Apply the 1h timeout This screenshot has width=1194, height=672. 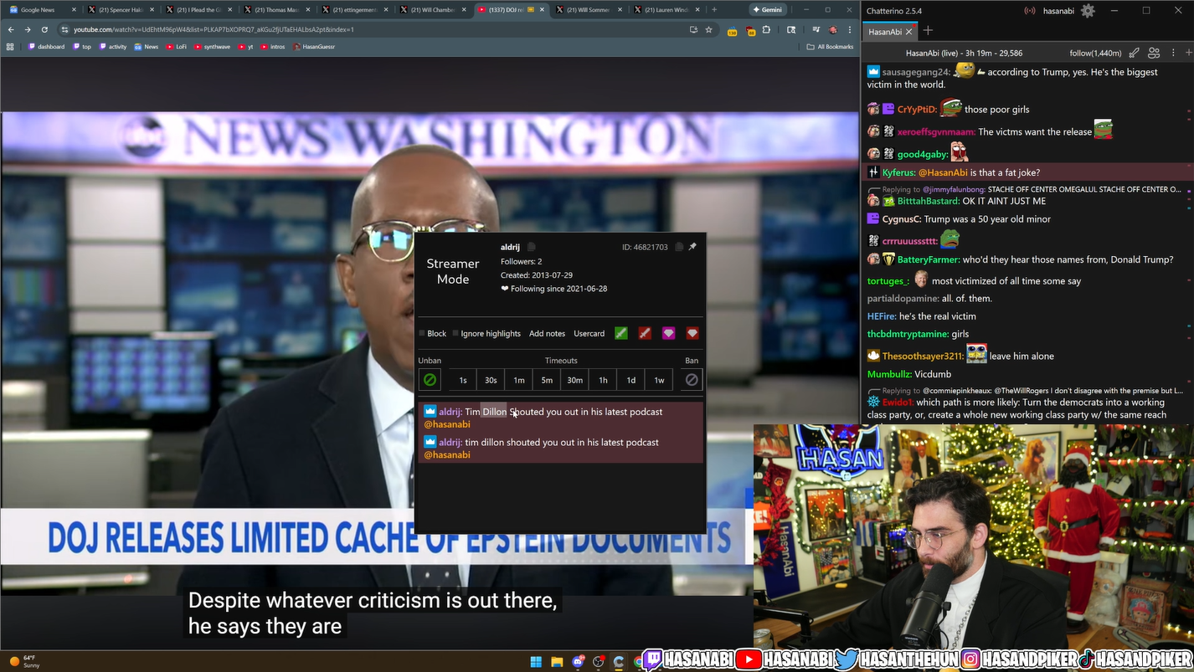603,380
